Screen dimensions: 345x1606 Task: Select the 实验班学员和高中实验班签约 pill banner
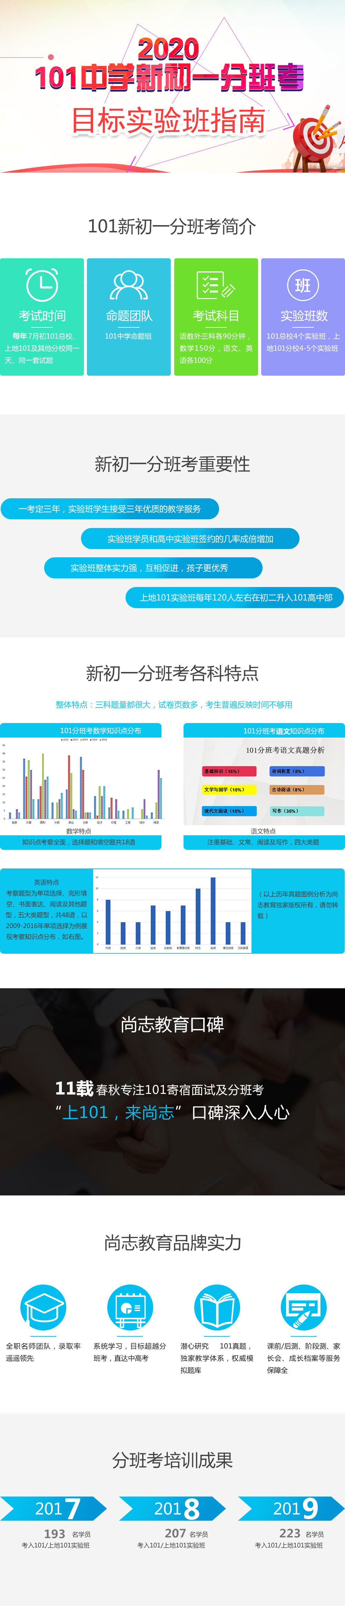[x=190, y=539]
